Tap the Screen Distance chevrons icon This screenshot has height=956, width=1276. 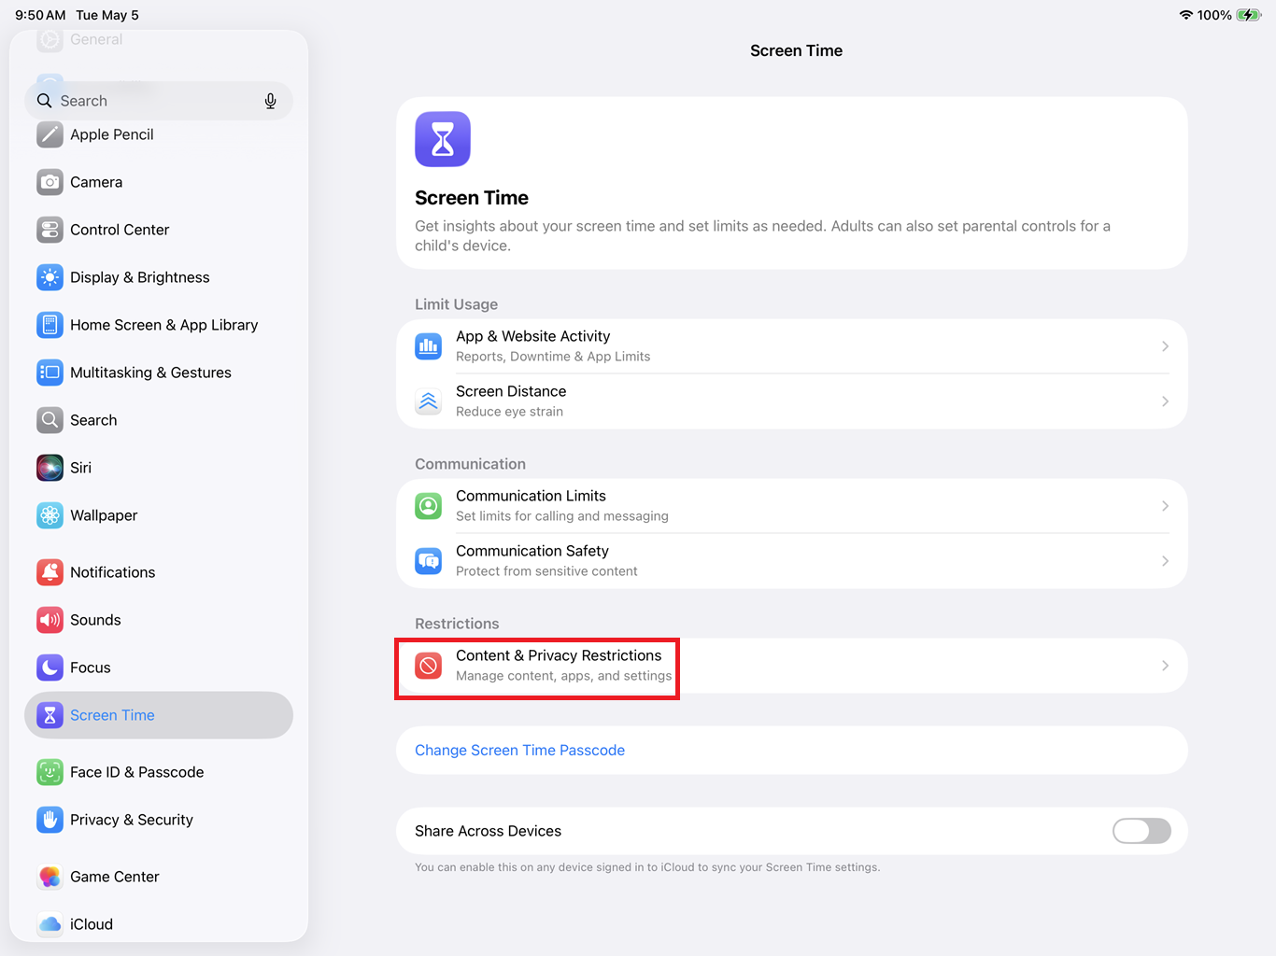coord(429,401)
